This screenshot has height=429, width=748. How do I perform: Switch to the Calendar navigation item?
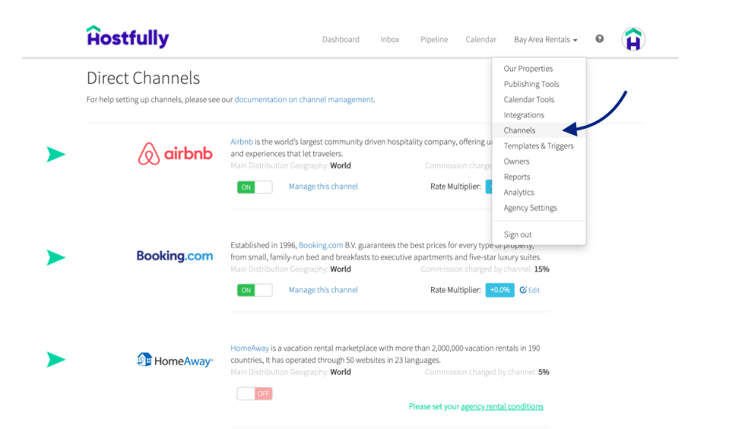click(481, 40)
